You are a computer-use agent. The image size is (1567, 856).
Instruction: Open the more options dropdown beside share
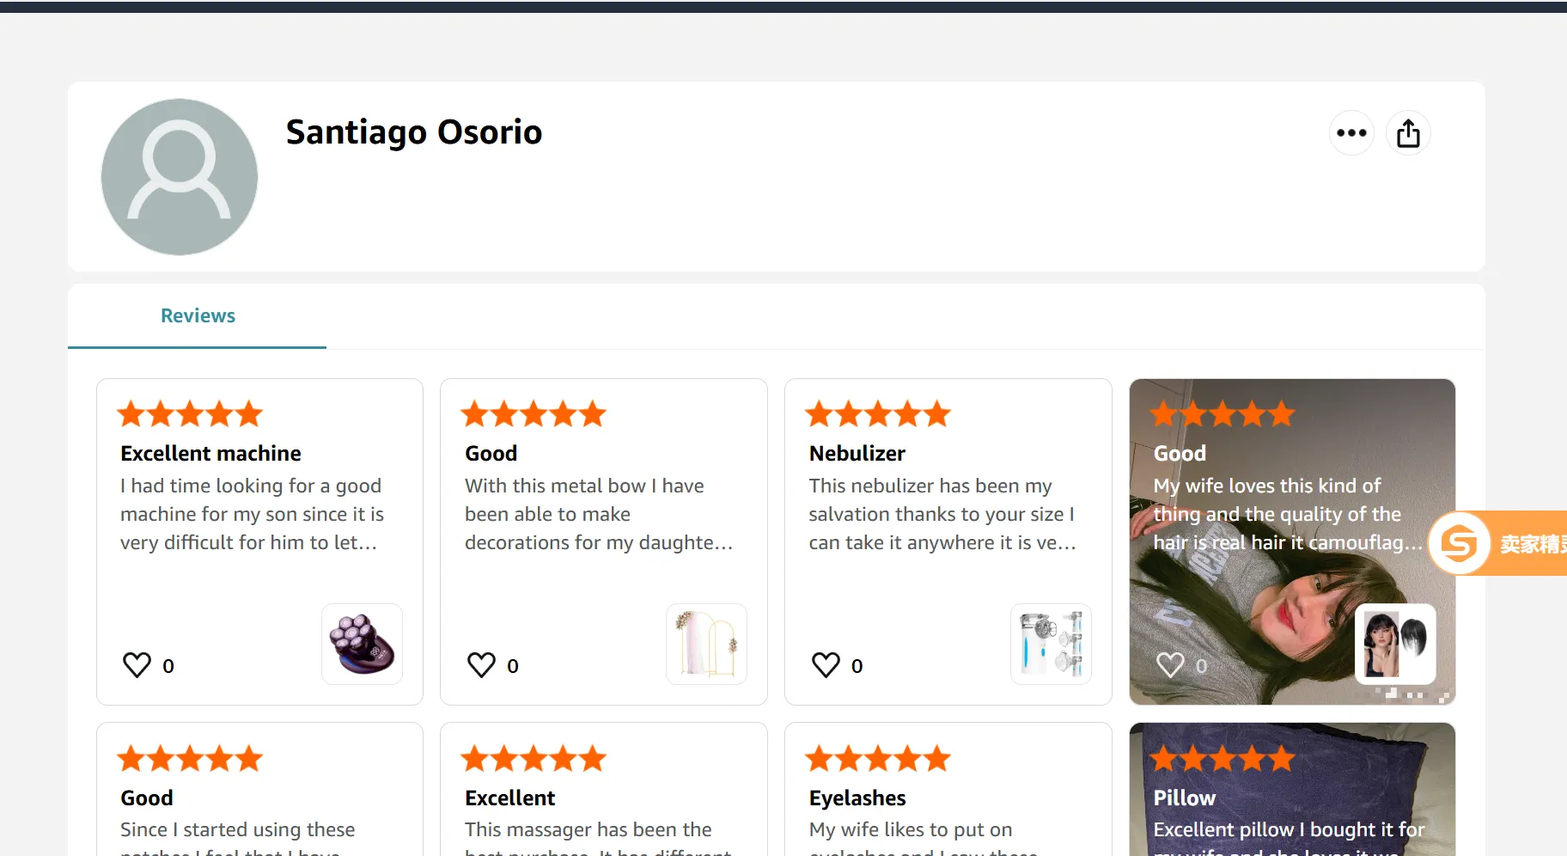1351,132
